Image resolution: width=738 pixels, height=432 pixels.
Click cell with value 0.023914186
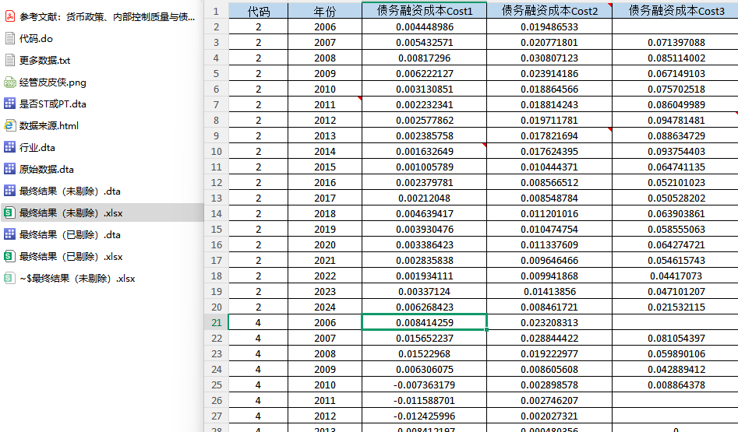pyautogui.click(x=549, y=73)
